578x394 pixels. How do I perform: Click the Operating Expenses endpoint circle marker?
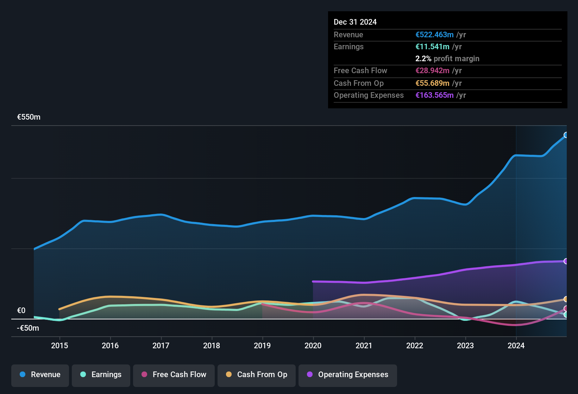566,261
